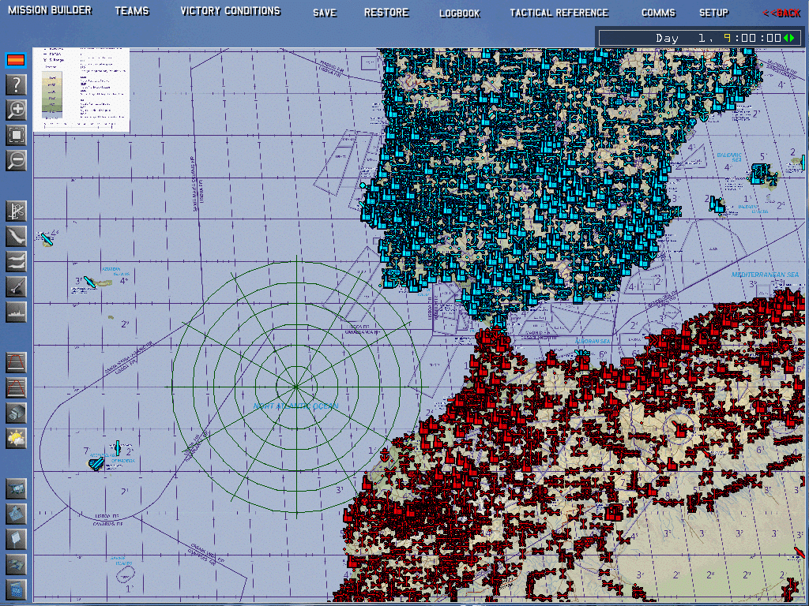Open Setup options

[x=713, y=13]
